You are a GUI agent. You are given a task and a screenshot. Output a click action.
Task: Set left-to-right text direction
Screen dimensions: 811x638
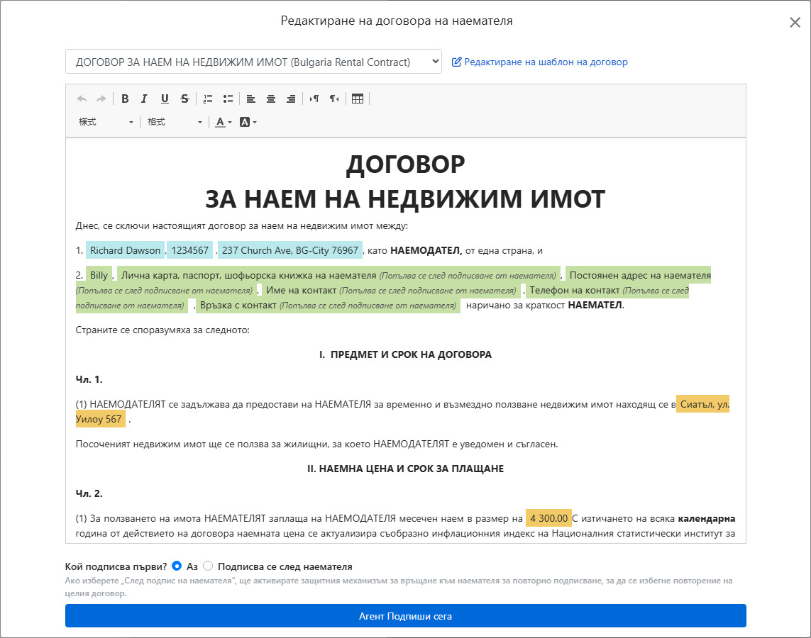[x=314, y=99]
